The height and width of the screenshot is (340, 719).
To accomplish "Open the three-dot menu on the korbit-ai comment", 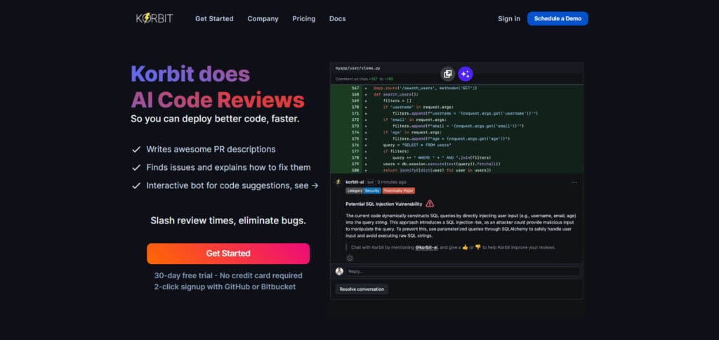I will point(574,182).
